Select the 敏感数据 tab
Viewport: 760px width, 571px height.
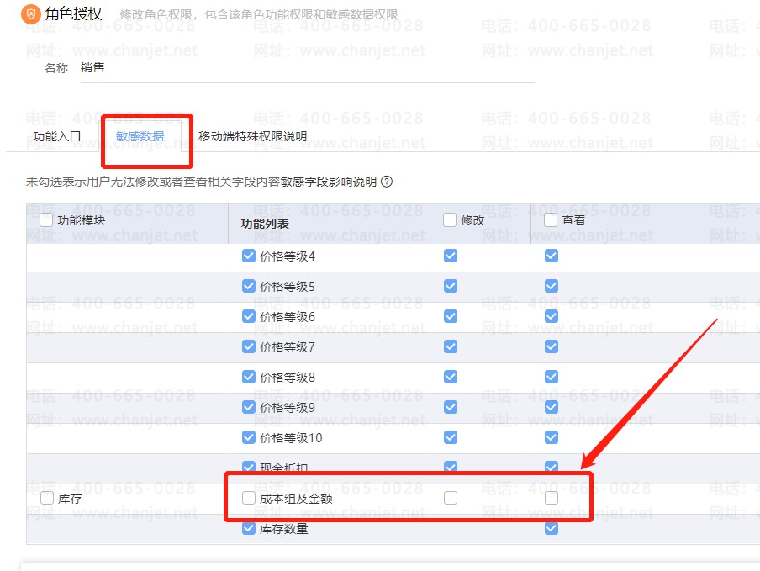pos(140,135)
